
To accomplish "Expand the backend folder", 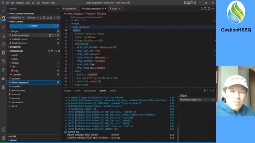I will (15, 59).
